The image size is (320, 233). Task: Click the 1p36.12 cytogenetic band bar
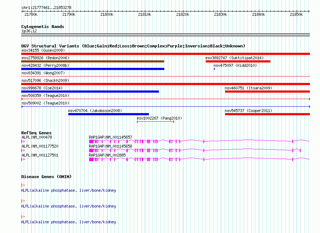[165, 35]
